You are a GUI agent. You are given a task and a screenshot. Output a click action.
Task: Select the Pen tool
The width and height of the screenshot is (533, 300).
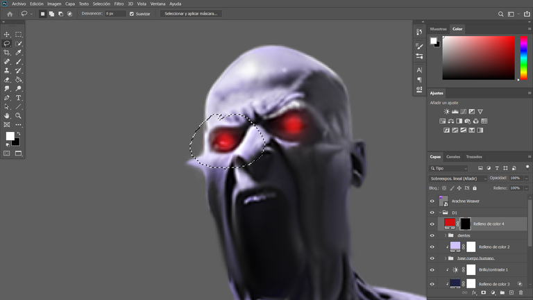pos(7,98)
